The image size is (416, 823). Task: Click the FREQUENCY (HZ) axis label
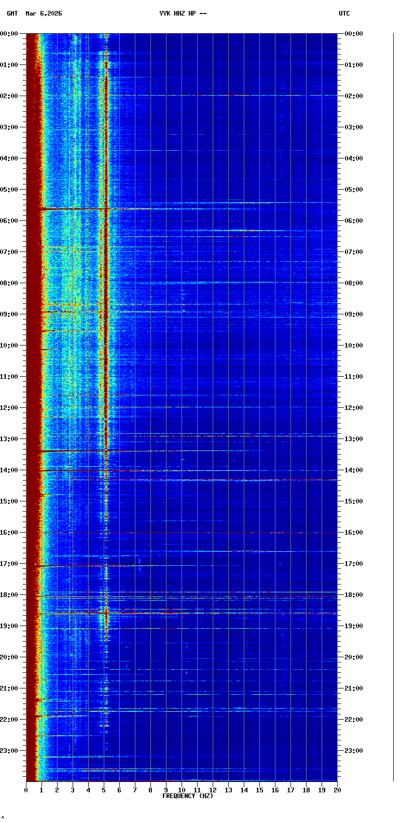pos(188,796)
